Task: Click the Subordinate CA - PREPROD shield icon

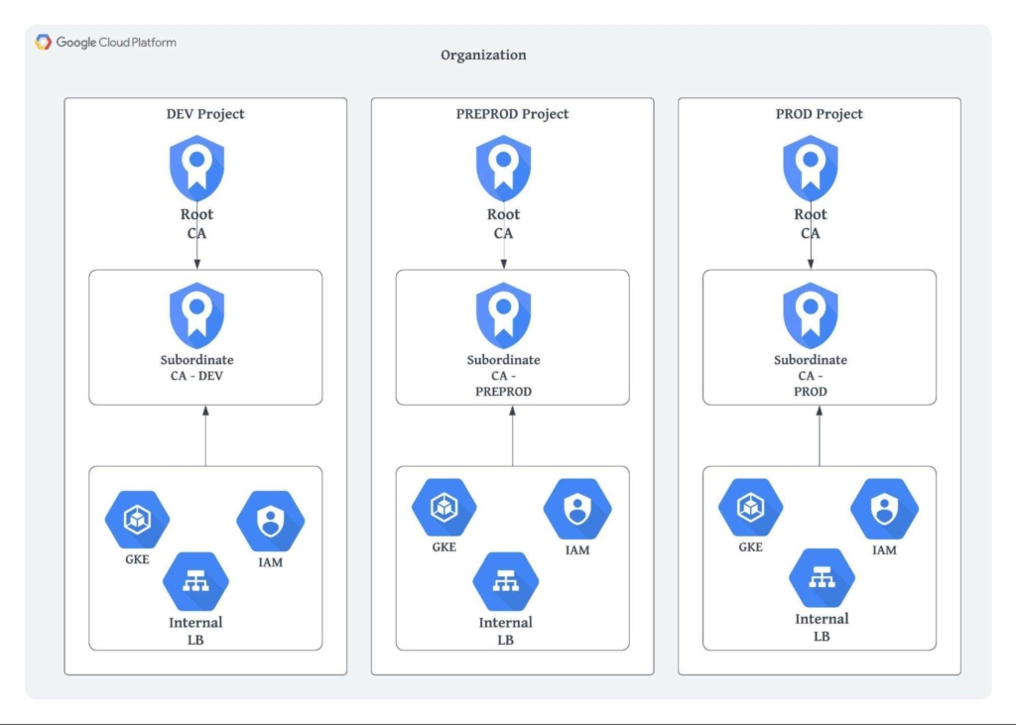Action: coord(503,315)
